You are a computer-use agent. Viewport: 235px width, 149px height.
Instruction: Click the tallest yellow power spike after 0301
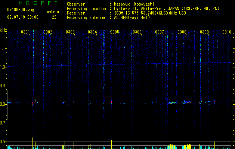click(x=32, y=143)
